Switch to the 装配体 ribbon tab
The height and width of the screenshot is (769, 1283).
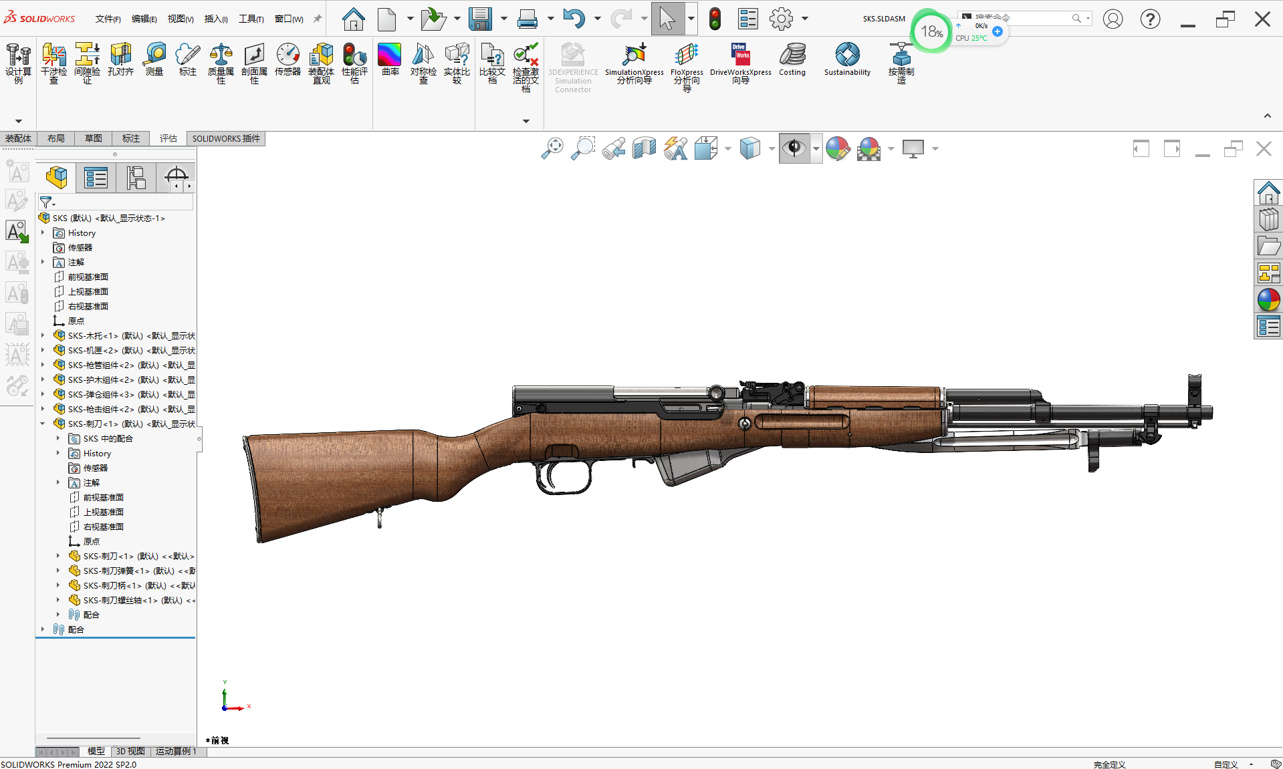(x=18, y=138)
